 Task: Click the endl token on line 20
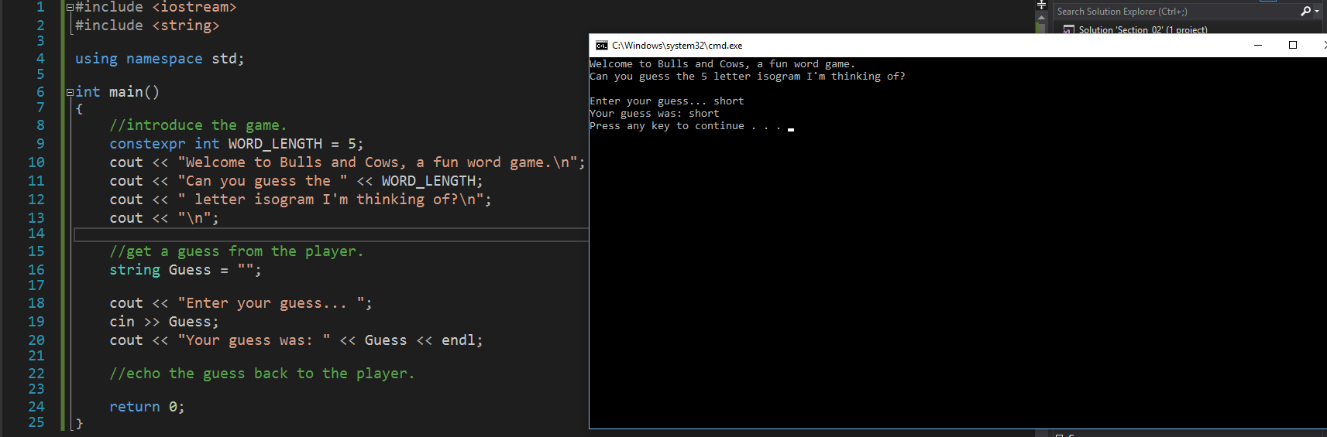[x=459, y=340]
